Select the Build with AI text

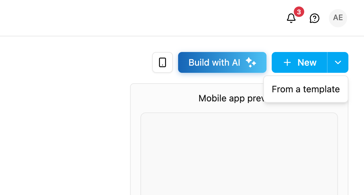[214, 62]
